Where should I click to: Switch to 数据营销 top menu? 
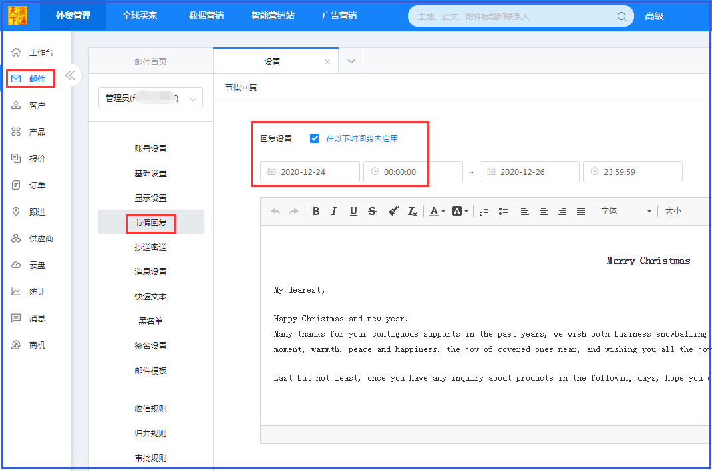click(x=206, y=15)
